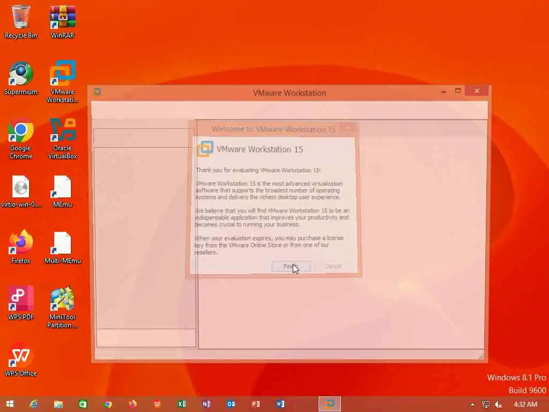The height and width of the screenshot is (412, 549).
Task: Select the MEmu desktop shortcut
Action: point(62,192)
